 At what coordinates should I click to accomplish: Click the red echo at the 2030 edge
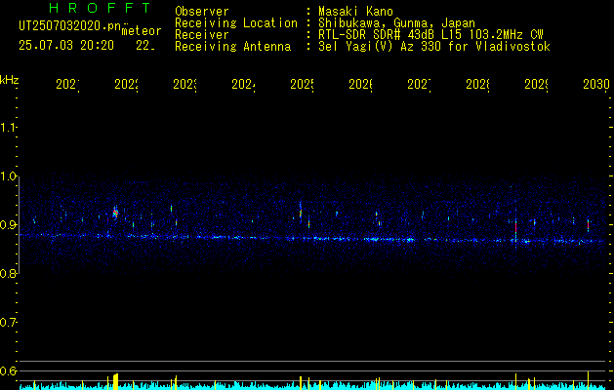click(x=588, y=225)
